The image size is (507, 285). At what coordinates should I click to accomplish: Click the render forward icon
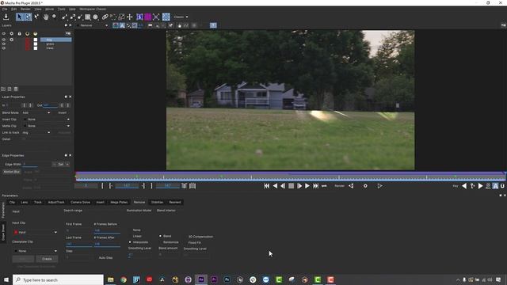point(380,186)
